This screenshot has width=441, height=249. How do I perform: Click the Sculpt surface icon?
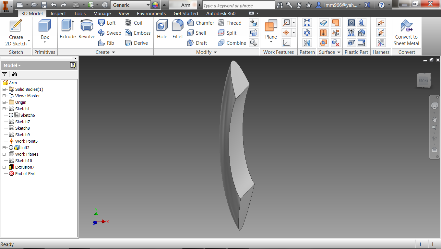pyautogui.click(x=324, y=43)
